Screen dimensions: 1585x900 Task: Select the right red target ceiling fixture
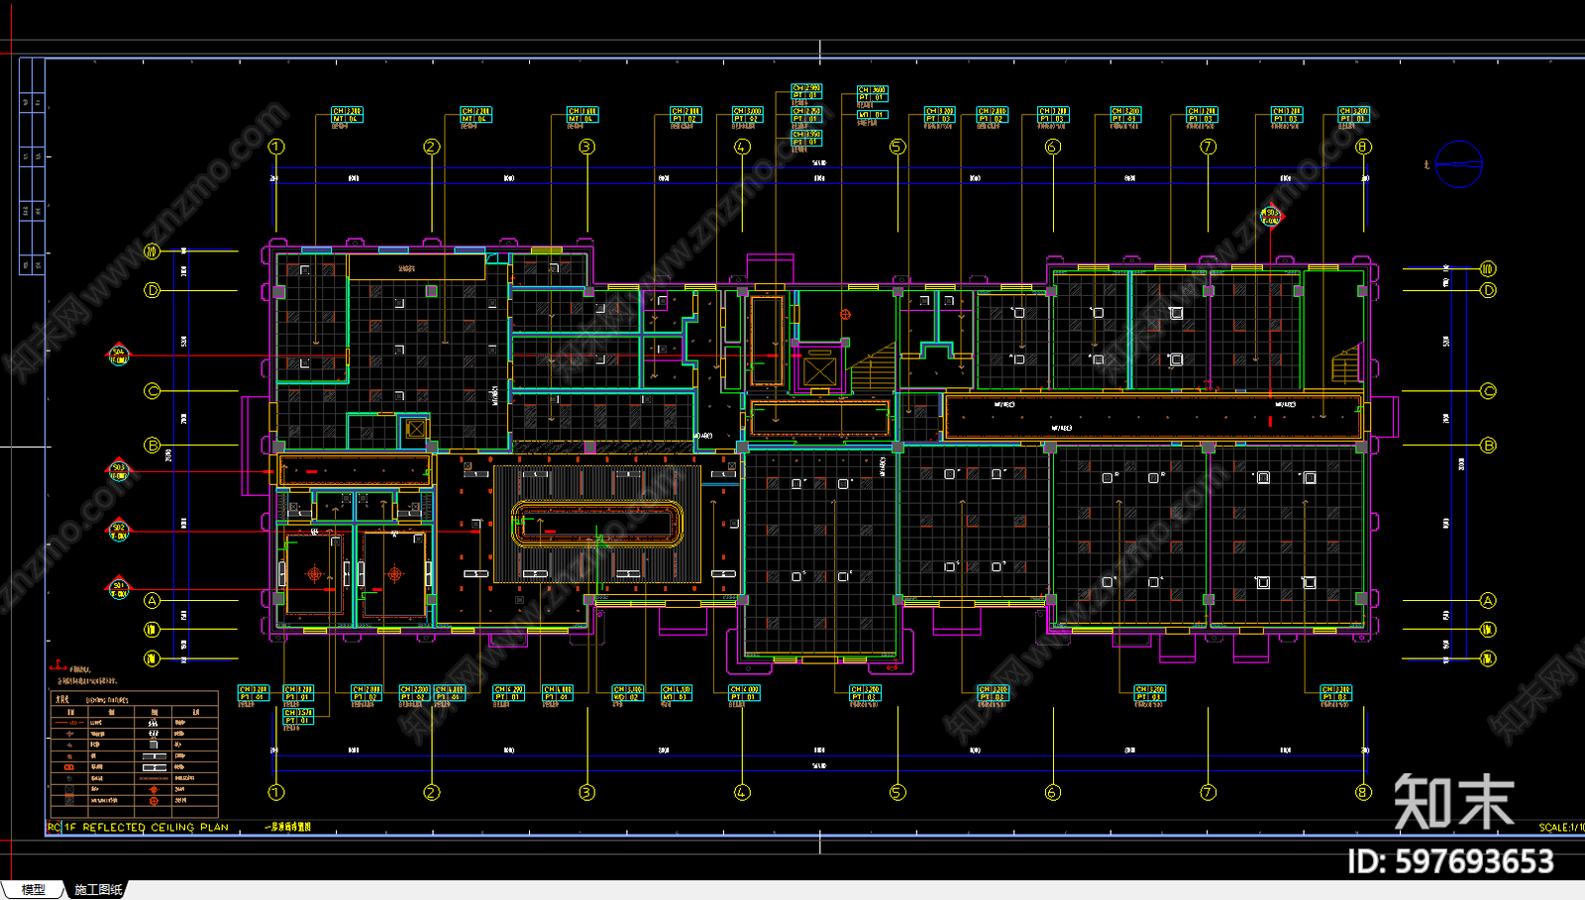click(x=394, y=573)
